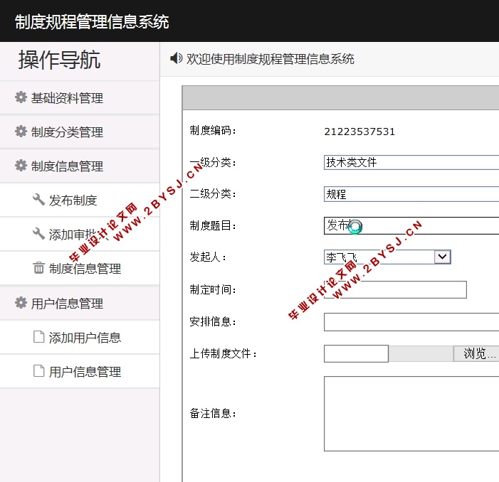Click document icon beside 用户信息管理 sub-item
This screenshot has height=482, width=499.
39,371
